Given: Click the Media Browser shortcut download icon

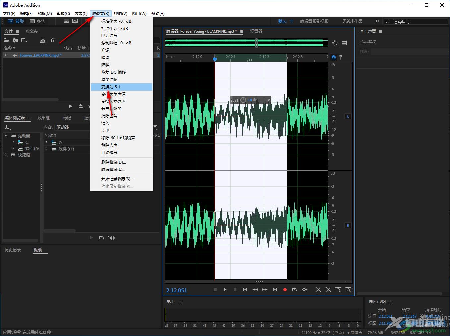Looking at the screenshot, I should pyautogui.click(x=7, y=127).
